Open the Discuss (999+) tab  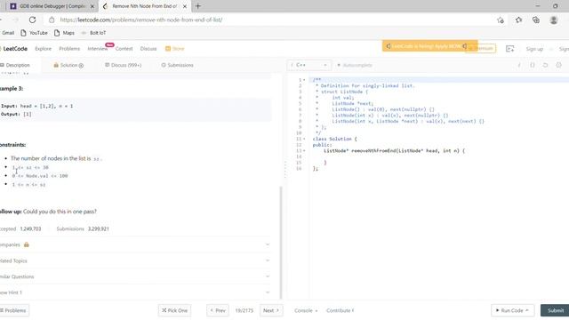[124, 65]
